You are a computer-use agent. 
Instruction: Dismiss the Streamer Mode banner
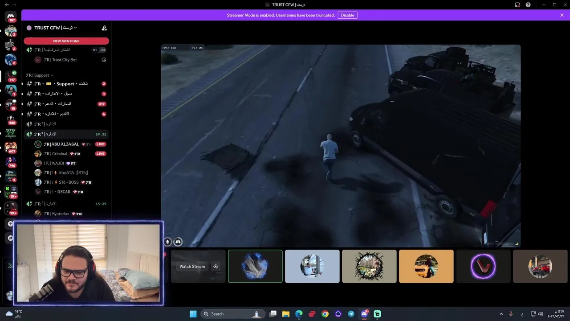point(562,15)
